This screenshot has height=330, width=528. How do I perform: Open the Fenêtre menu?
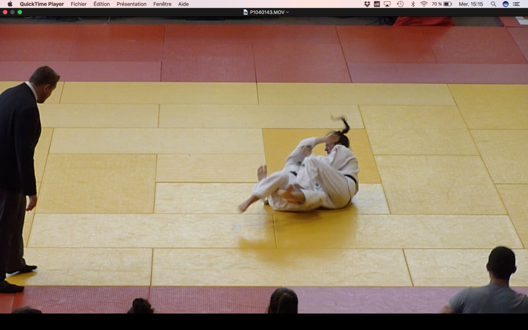162,4
